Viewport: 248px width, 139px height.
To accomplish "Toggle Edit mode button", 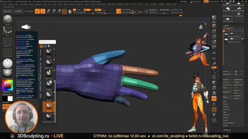I will [x=37, y=11].
